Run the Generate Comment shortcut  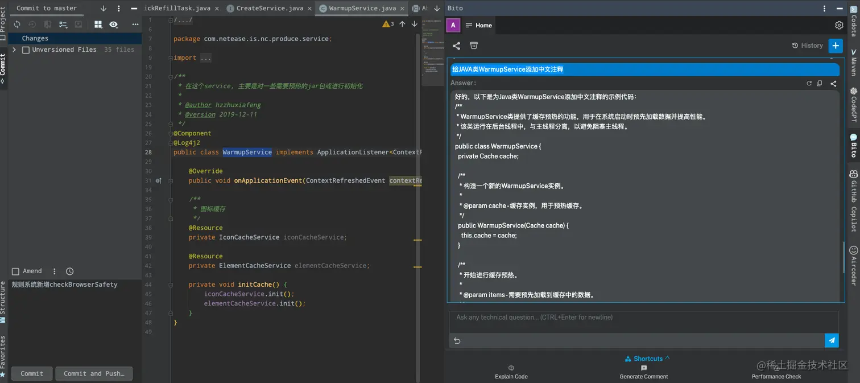click(644, 372)
